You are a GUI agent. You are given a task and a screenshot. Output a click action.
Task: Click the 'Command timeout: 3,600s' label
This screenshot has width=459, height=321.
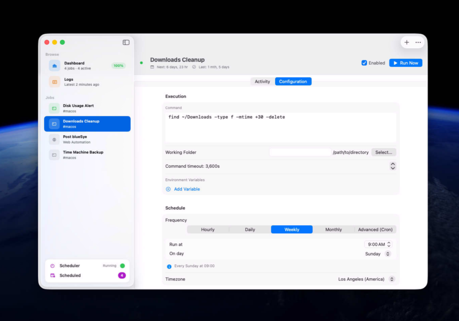192,166
